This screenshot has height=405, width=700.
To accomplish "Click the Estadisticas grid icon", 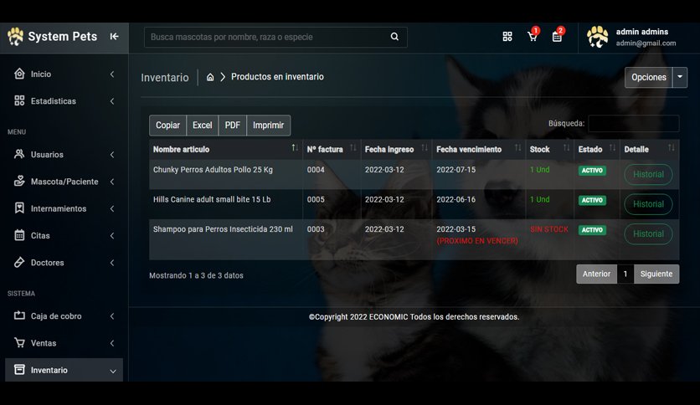I will [19, 100].
